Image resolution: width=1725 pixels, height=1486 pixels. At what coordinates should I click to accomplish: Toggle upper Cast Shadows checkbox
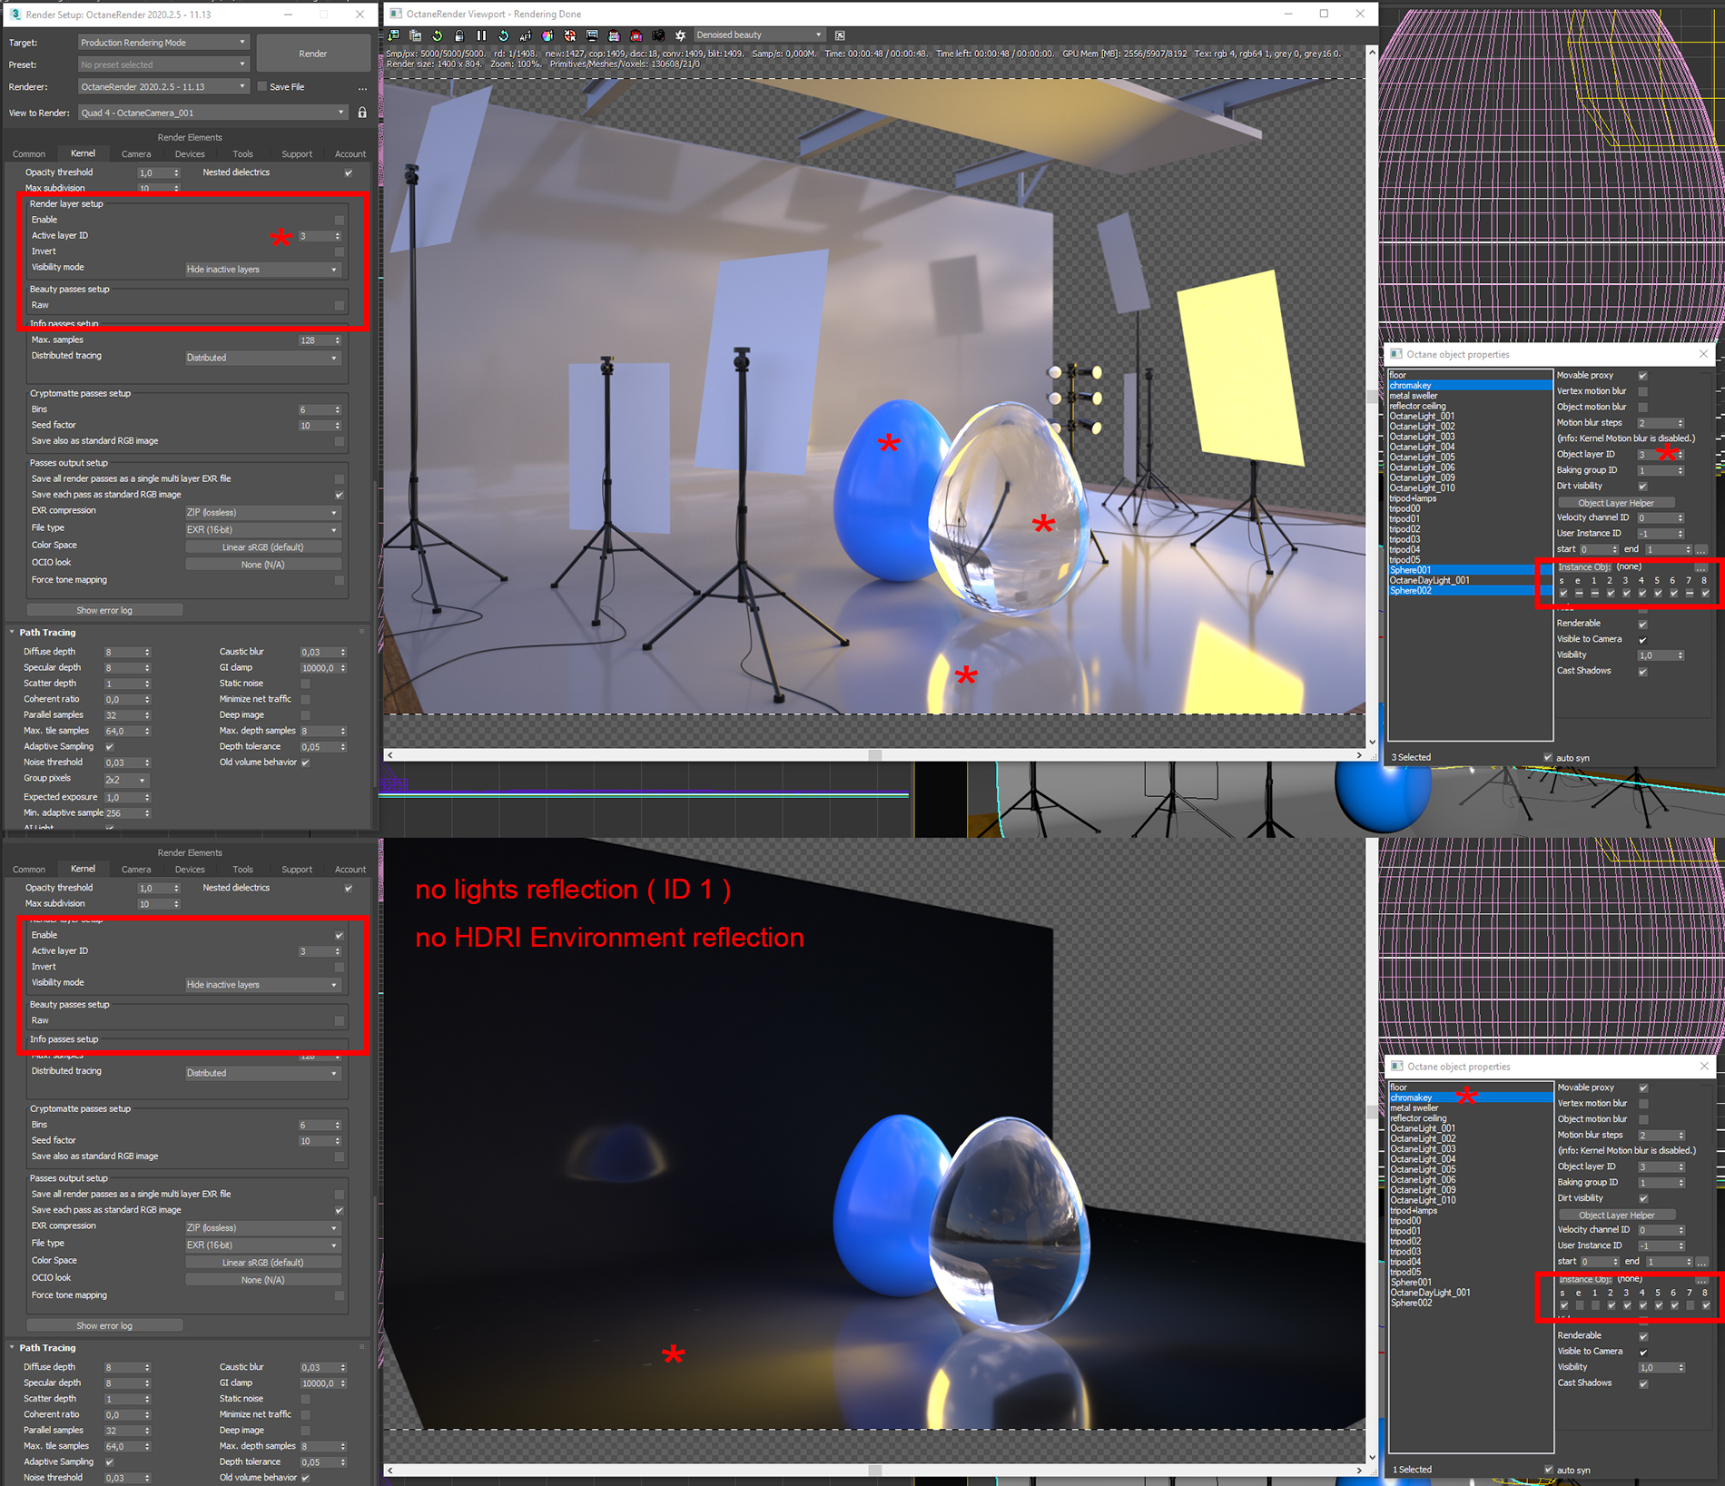pos(1642,672)
